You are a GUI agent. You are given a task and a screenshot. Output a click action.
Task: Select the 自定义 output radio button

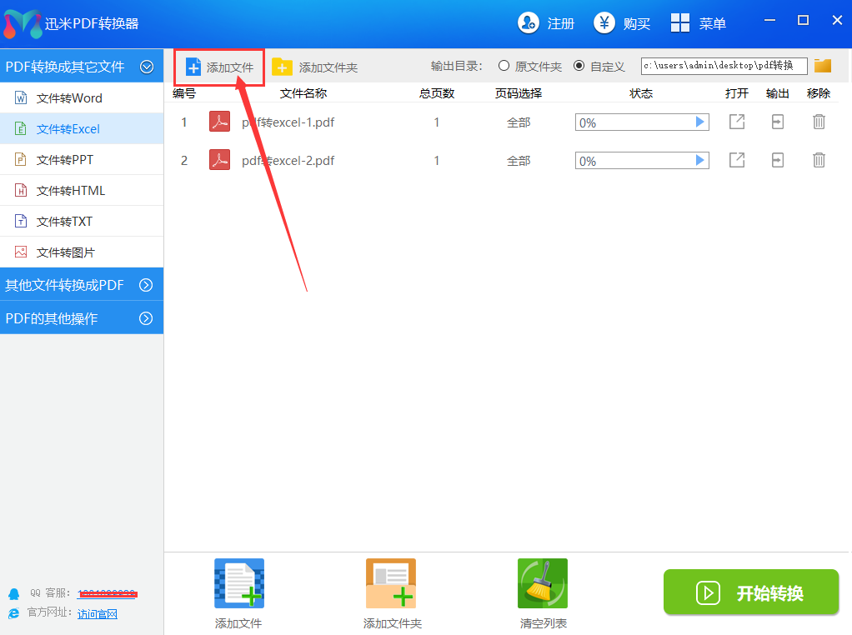579,66
